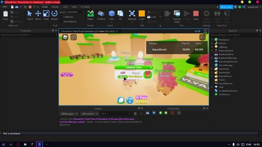Open the All Messages filter dropdown
This screenshot has height=147, width=262.
point(69,114)
